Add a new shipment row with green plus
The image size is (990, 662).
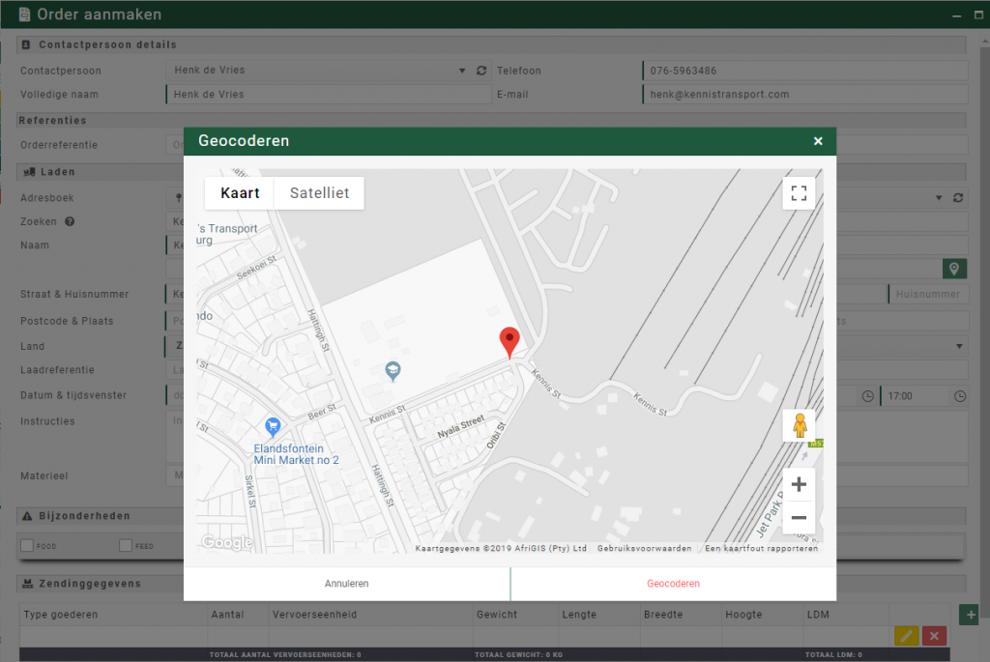click(x=970, y=615)
